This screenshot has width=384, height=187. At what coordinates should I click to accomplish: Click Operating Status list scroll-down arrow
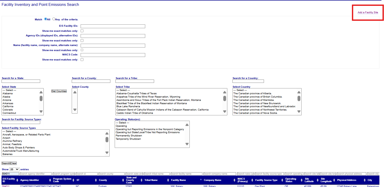[x=187, y=144]
